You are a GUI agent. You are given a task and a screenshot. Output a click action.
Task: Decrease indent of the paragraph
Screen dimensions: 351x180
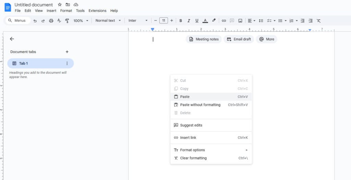(x=302, y=21)
